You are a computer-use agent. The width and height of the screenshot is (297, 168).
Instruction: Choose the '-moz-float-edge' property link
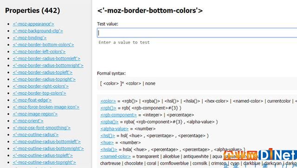(x=32, y=100)
